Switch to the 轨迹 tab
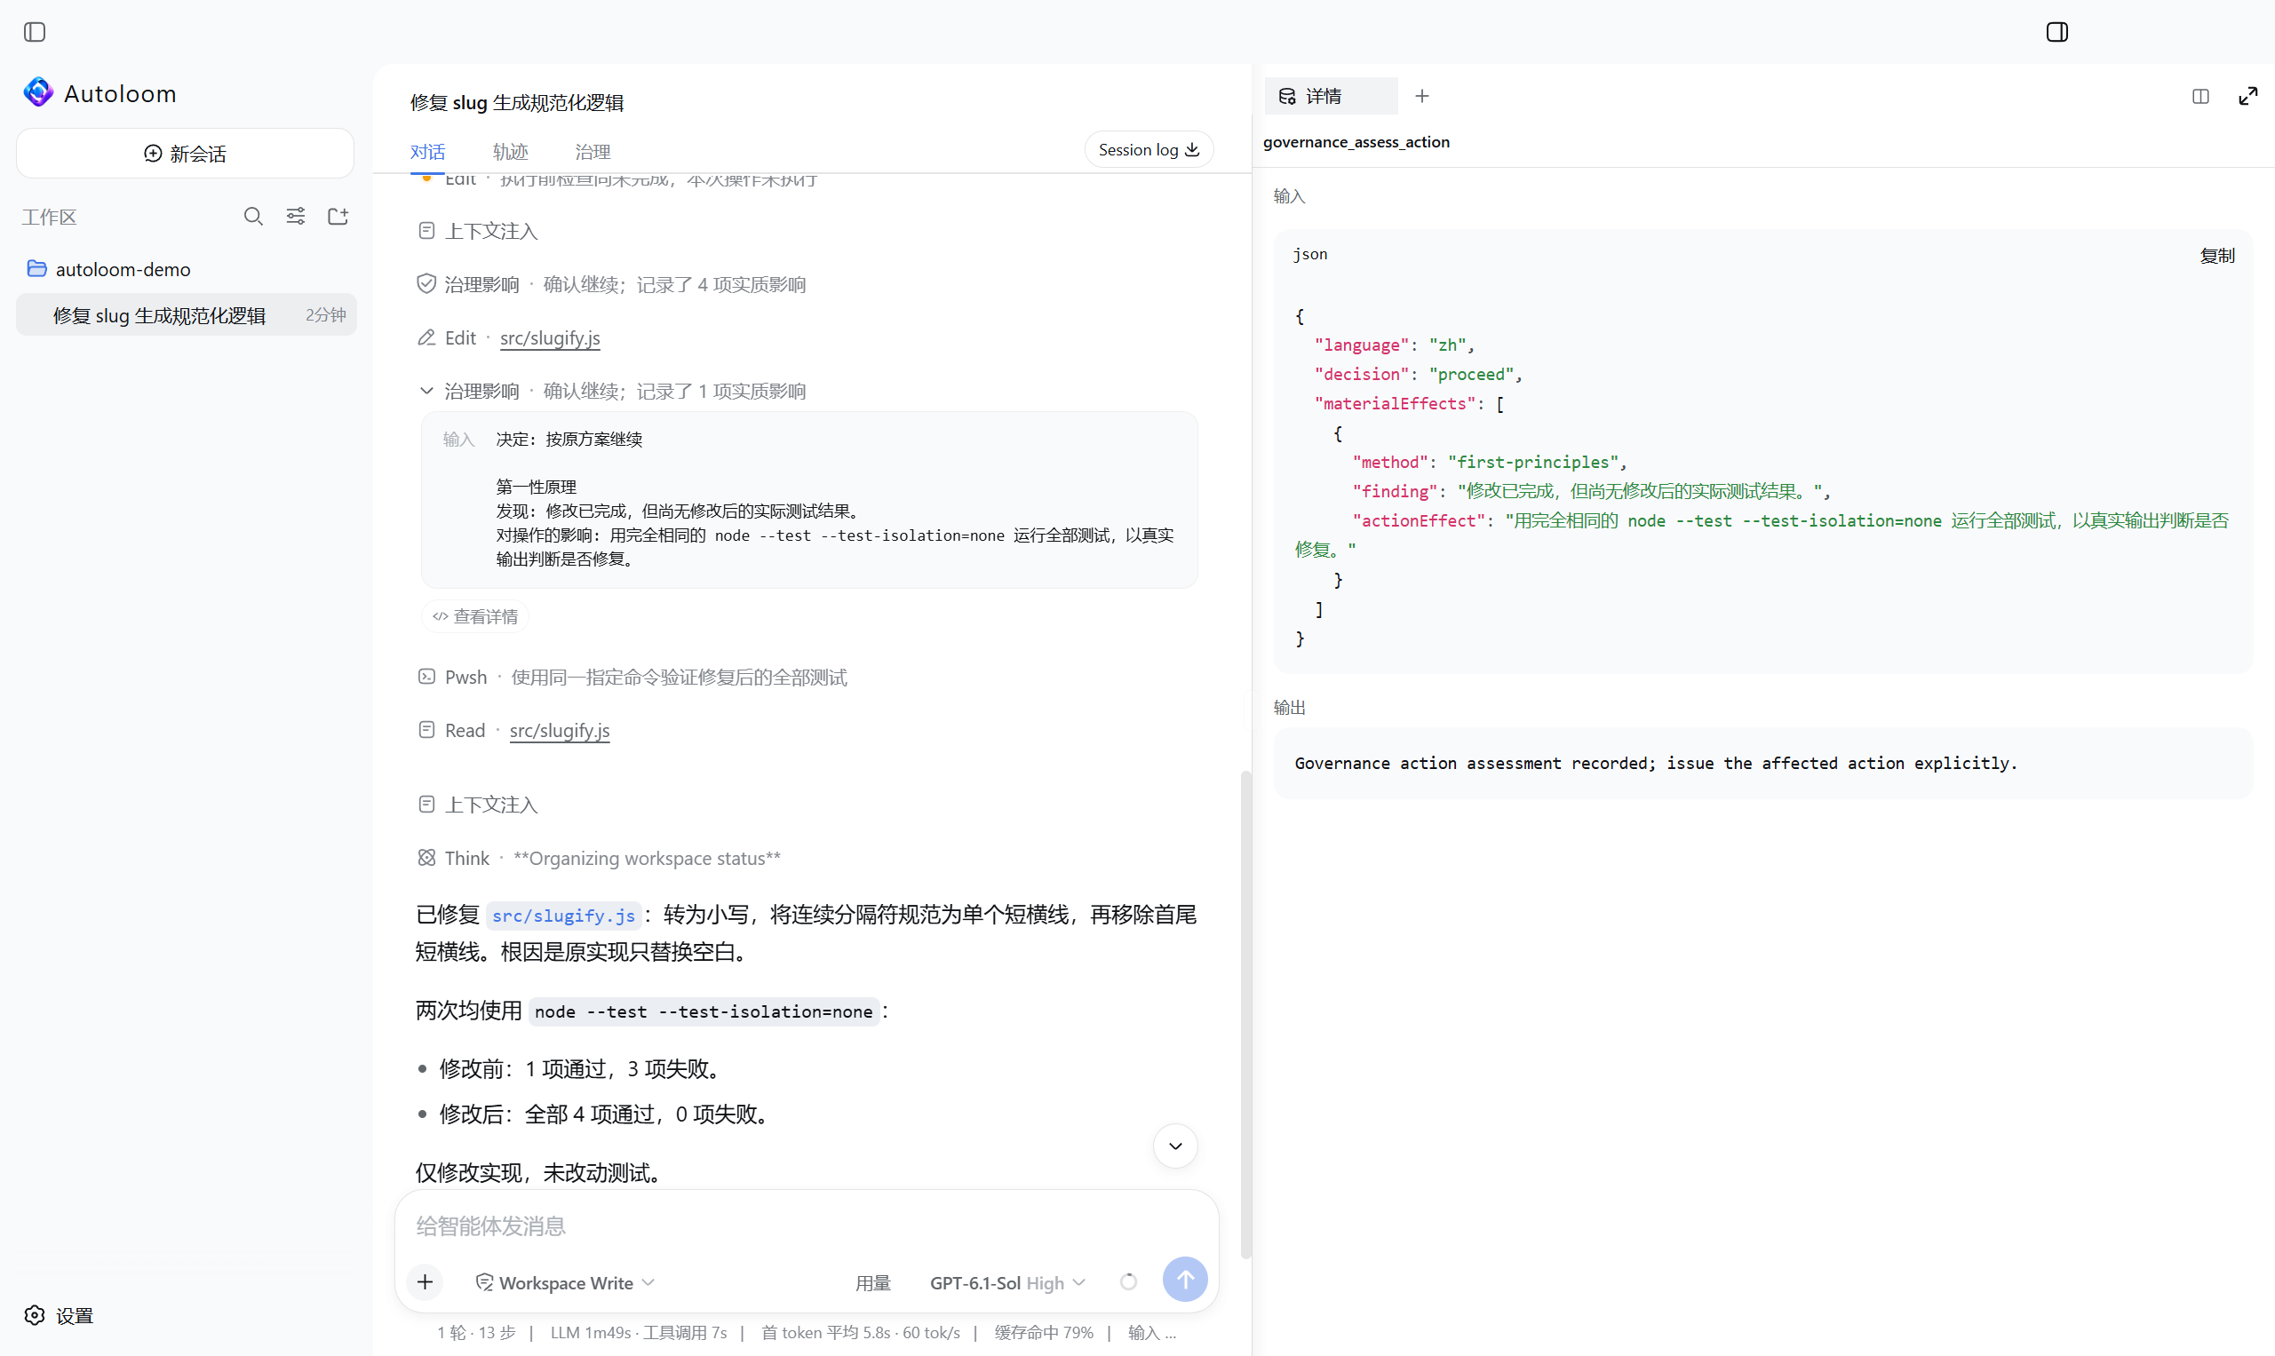This screenshot has width=2275, height=1356. (x=510, y=152)
